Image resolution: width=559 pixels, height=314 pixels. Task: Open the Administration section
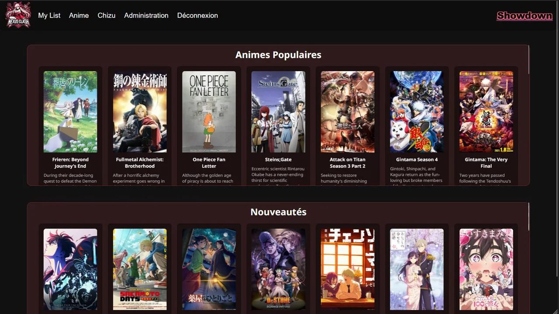[146, 15]
